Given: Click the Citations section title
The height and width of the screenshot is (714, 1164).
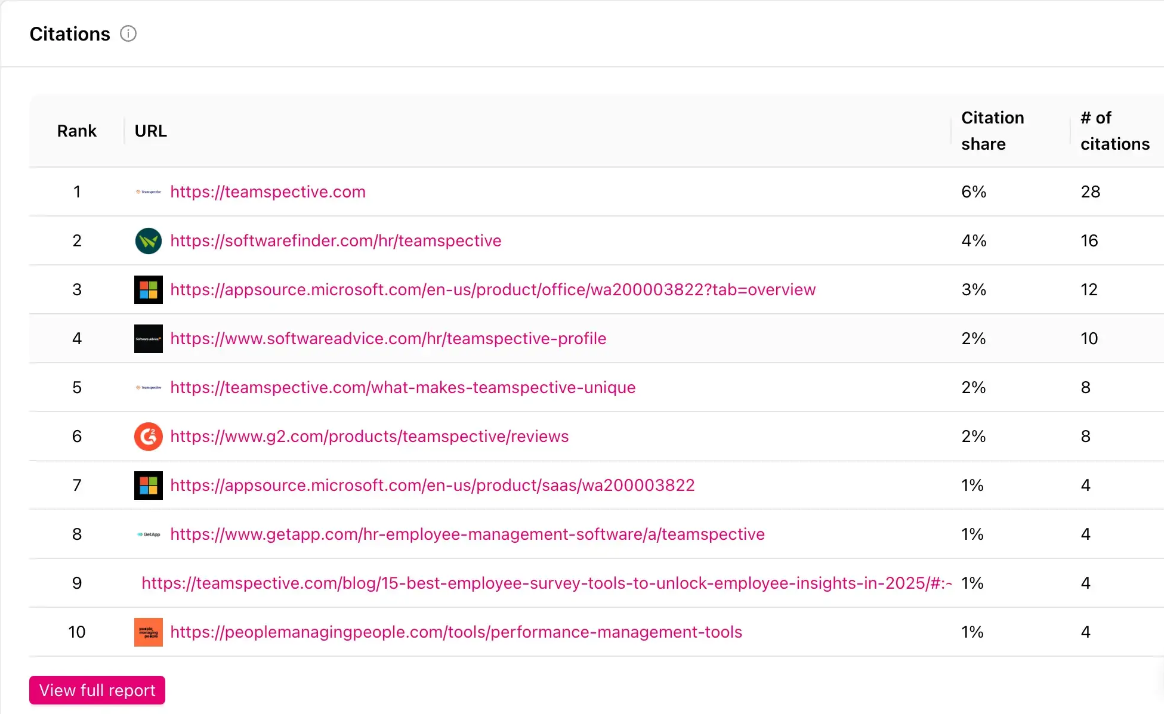Looking at the screenshot, I should pyautogui.click(x=70, y=34).
